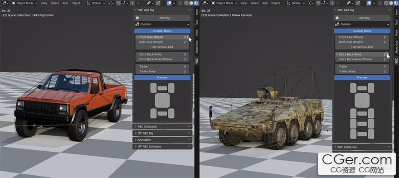This screenshot has width=399, height=178.
Task: Select material preview shading in left viewport
Action: (x=196, y=3)
